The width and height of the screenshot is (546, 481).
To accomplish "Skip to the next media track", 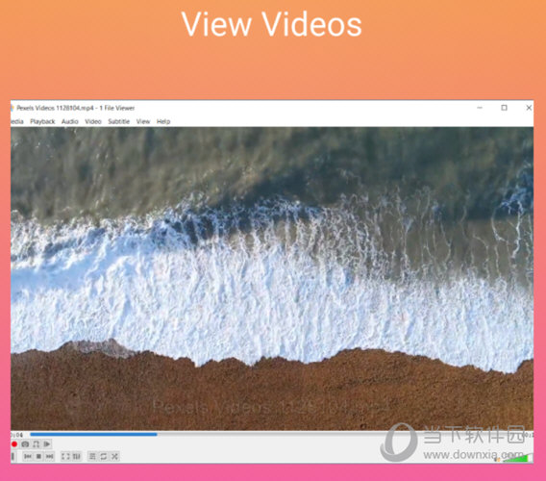I will (50, 456).
